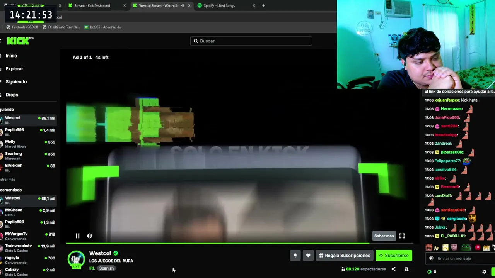Open bet365 bookmark
This screenshot has width=495, height=278.
click(102, 27)
